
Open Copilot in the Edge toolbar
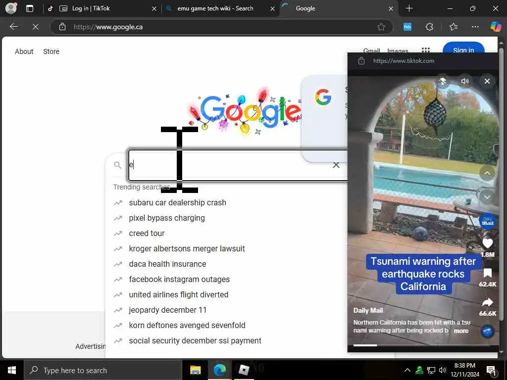point(495,27)
